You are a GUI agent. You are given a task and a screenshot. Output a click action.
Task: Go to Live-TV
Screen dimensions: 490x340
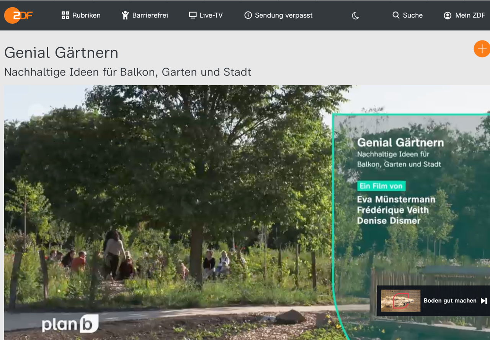206,15
